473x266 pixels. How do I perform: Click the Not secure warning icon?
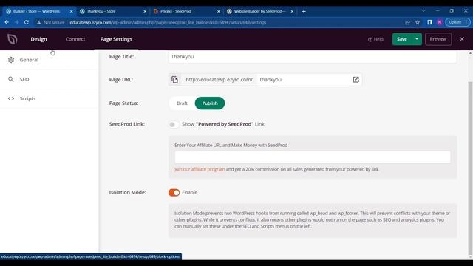pyautogui.click(x=38, y=22)
